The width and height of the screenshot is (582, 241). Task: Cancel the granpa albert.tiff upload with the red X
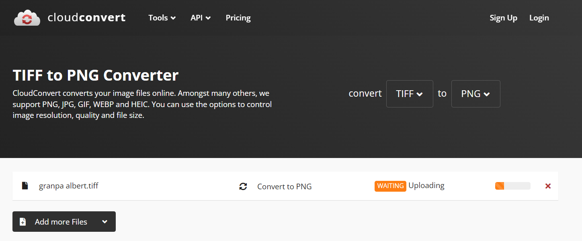pyautogui.click(x=548, y=186)
